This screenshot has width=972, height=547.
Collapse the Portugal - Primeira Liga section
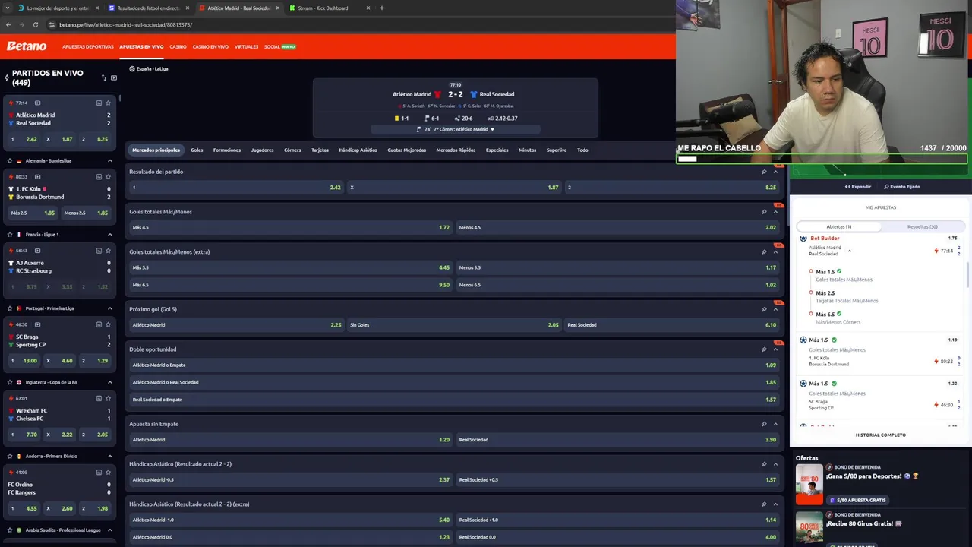[x=109, y=308]
